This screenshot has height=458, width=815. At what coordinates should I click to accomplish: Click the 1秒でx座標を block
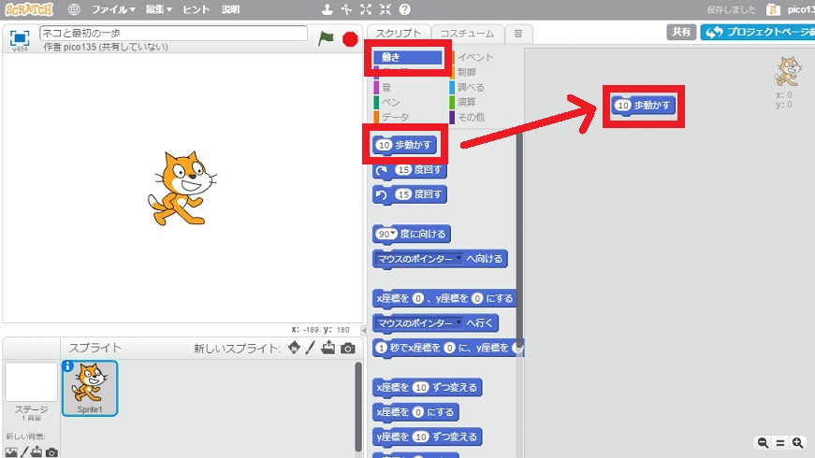pos(448,348)
